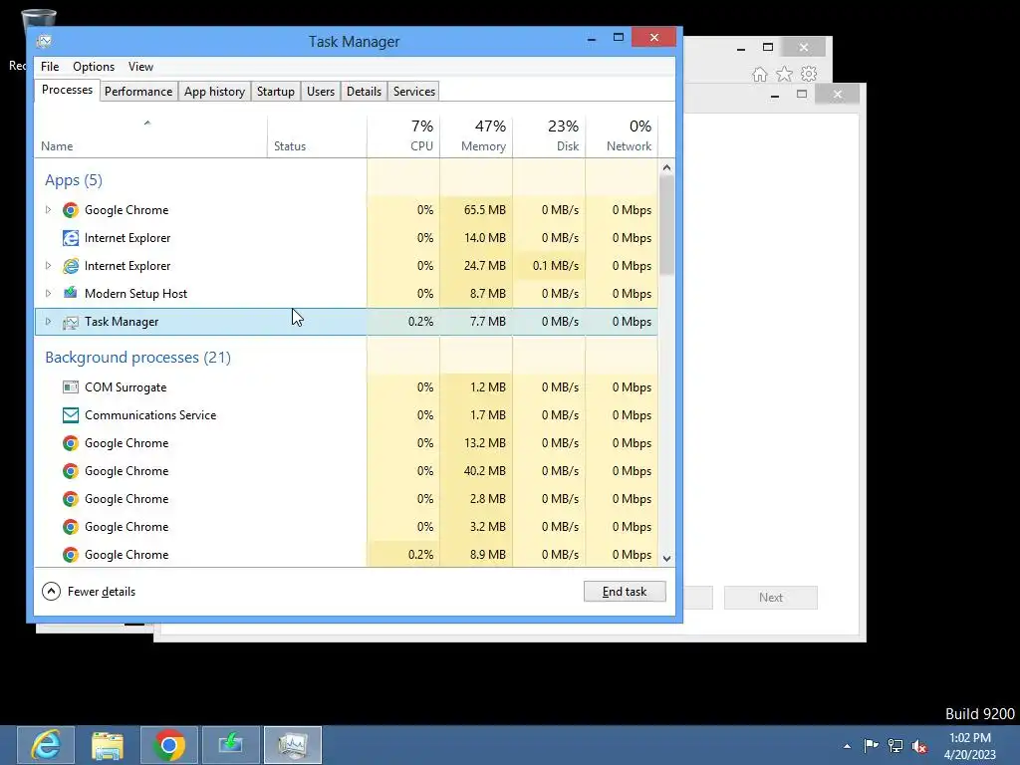Click the Internet Explorer 14.0 MB row icon

point(71,238)
